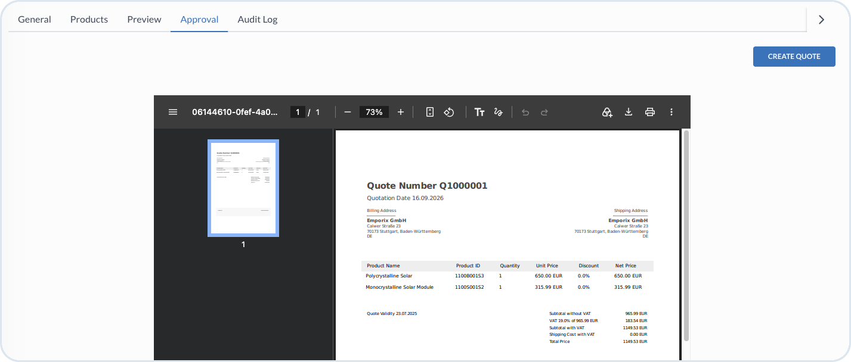
Task: Click 'Quotation Date 16.09.2026' text
Action: click(x=405, y=198)
